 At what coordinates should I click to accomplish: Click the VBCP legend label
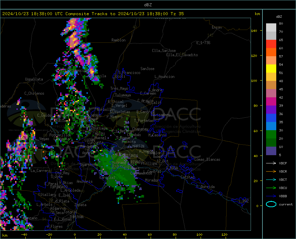283,163
